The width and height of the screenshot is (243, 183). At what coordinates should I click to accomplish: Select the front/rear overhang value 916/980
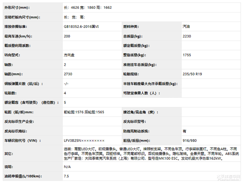point(190,141)
